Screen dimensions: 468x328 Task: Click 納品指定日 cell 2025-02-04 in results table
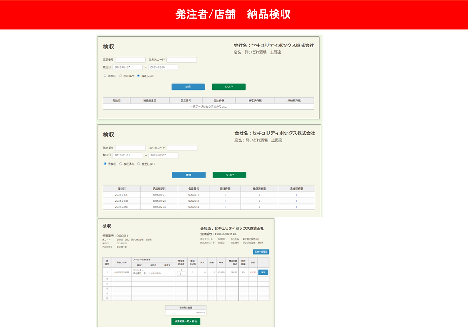point(159,207)
